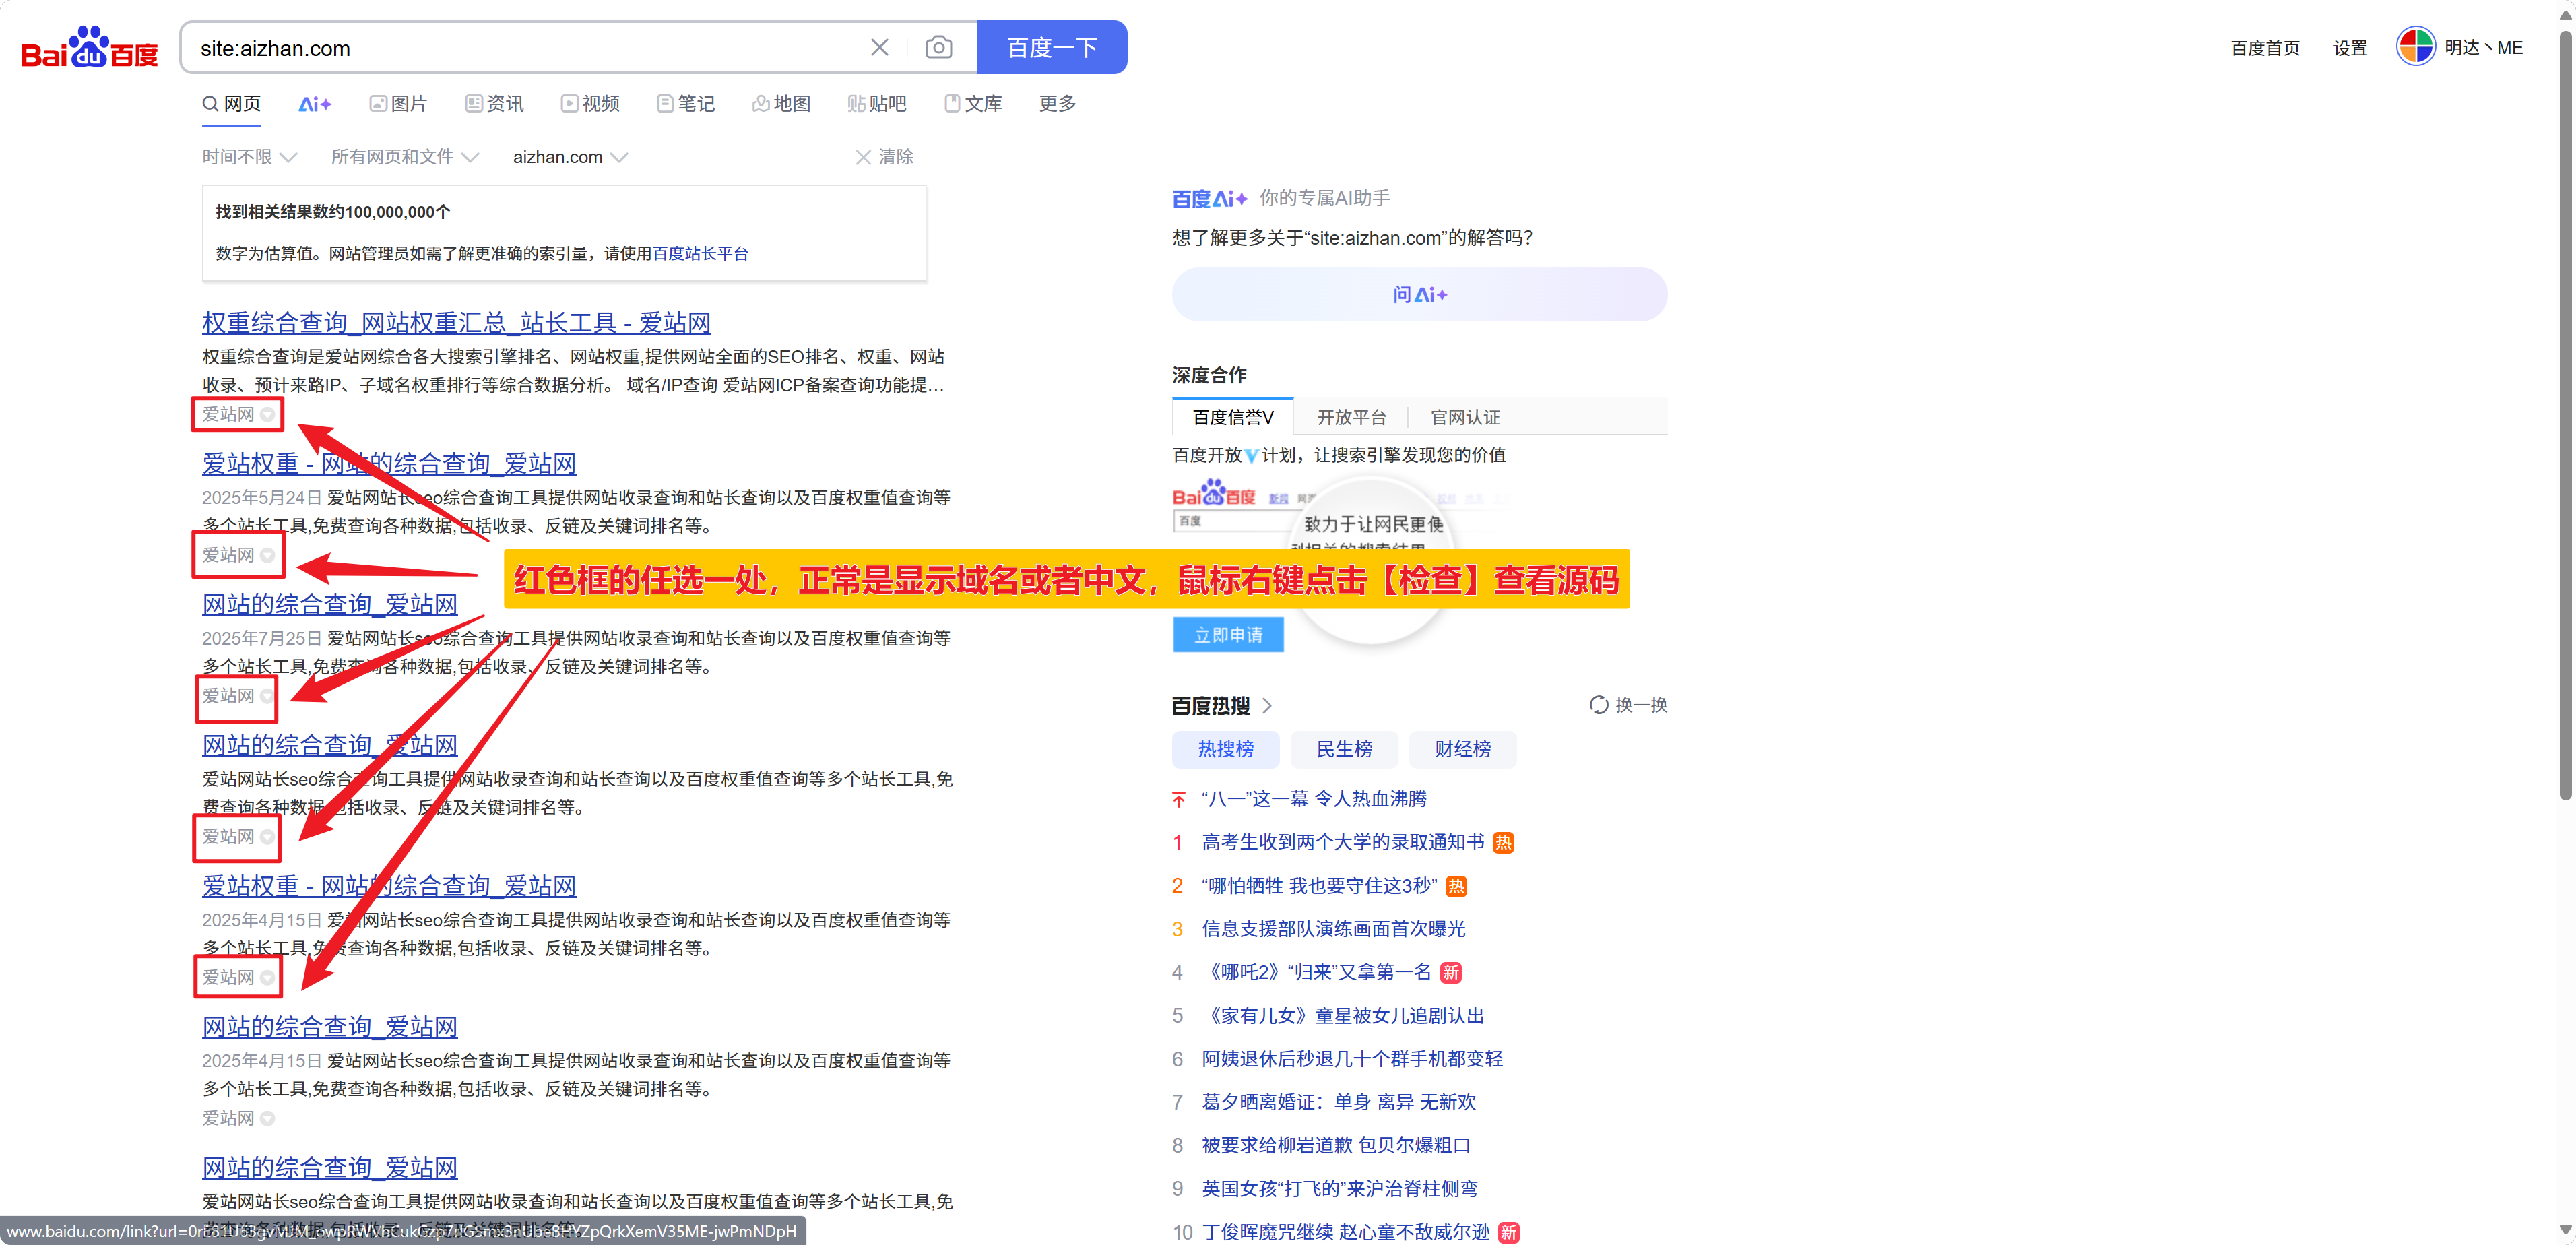Click the 立即申请 button
The height and width of the screenshot is (1245, 2576).
click(x=1228, y=635)
